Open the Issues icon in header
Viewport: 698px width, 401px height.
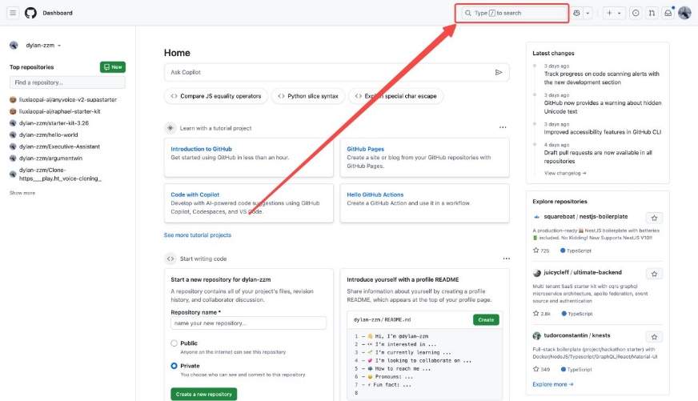click(x=636, y=13)
